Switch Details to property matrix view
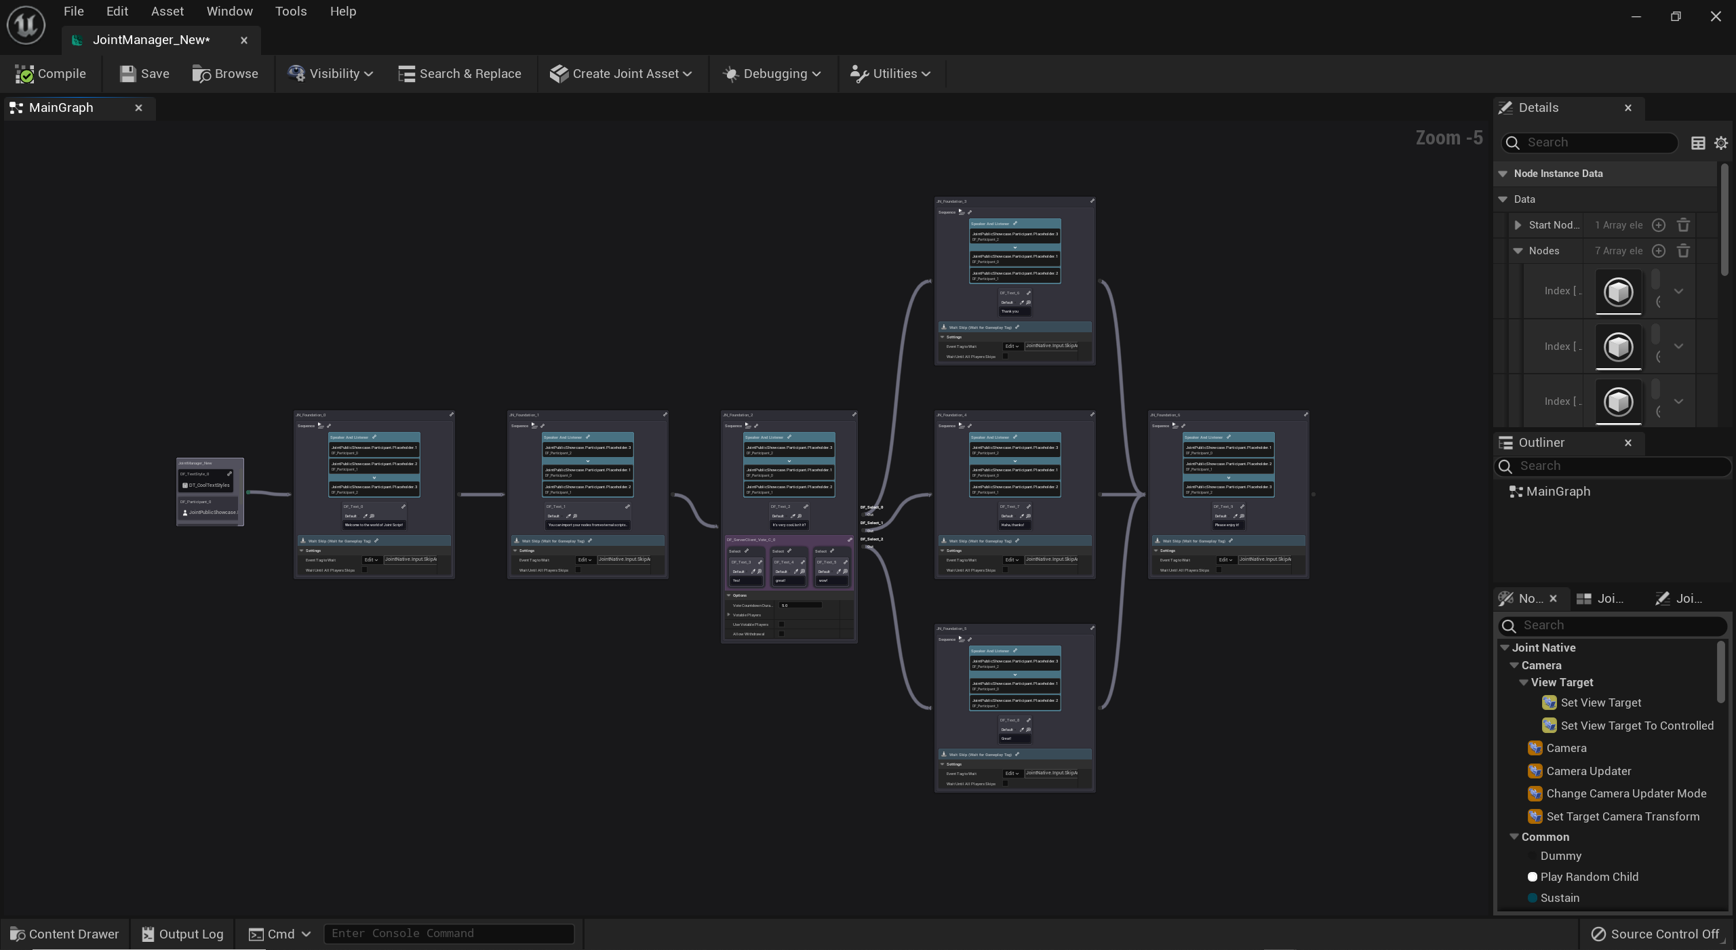Viewport: 1736px width, 950px height. (x=1698, y=143)
